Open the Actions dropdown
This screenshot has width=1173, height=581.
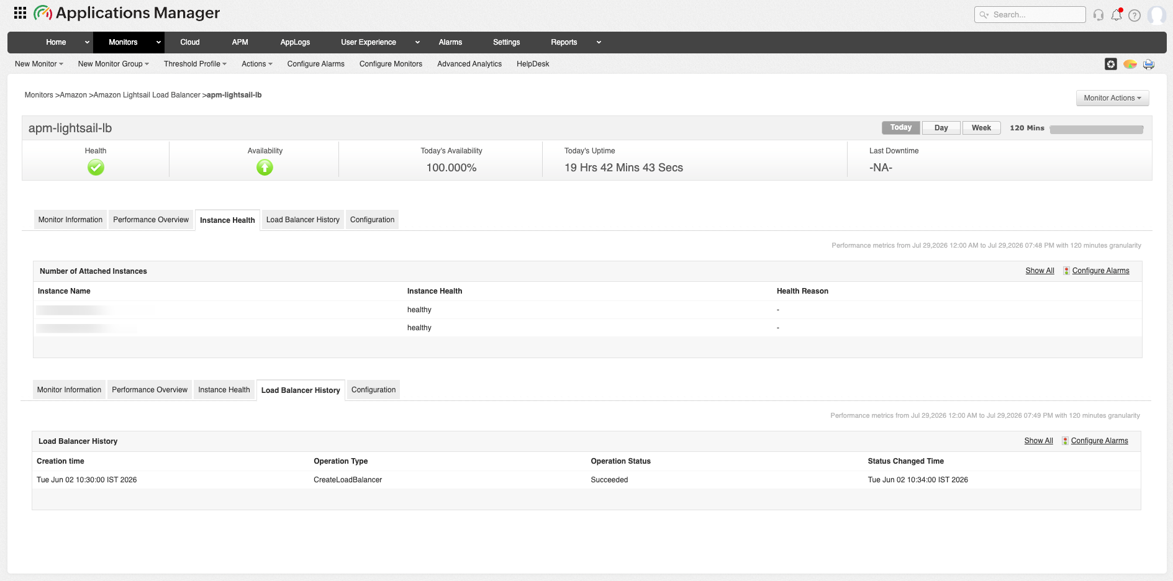coord(257,64)
